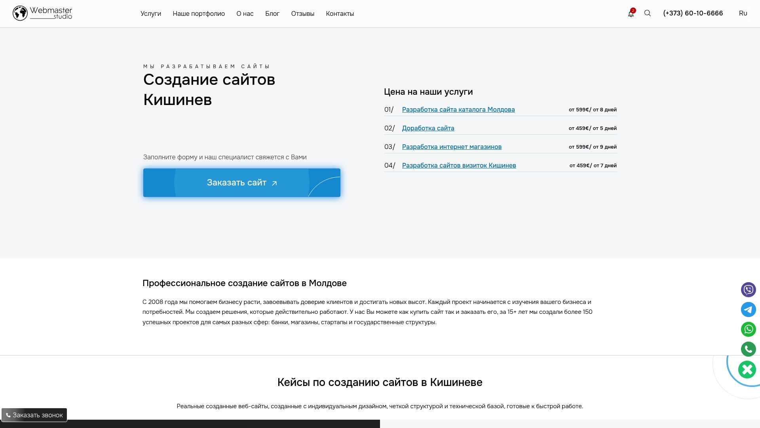Open the Ru language selector
This screenshot has width=760, height=428.
(743, 13)
